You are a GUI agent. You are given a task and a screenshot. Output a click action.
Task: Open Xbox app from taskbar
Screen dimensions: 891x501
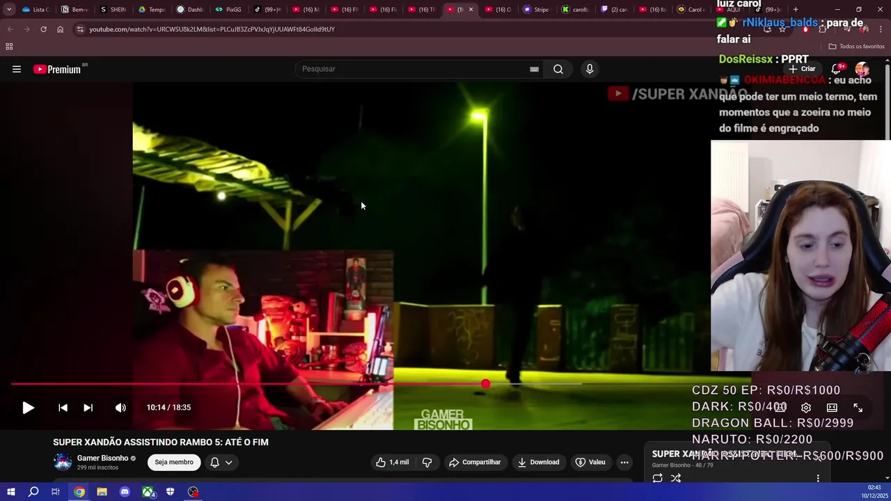tap(148, 492)
